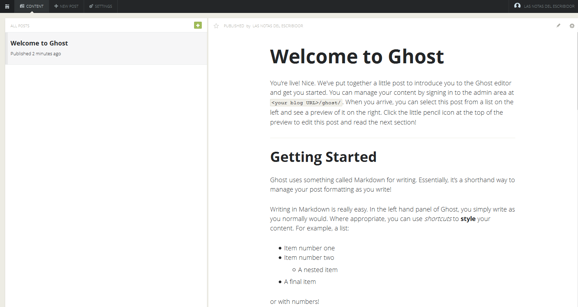Click the ALL POSTS header label
This screenshot has height=307, width=578.
tap(20, 26)
